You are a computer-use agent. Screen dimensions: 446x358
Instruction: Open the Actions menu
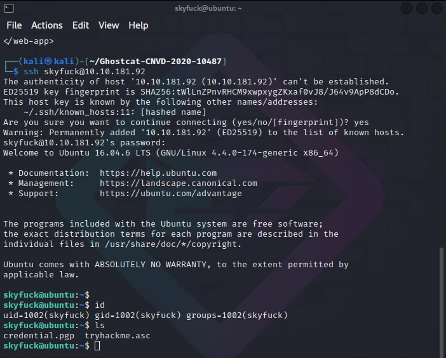47,25
